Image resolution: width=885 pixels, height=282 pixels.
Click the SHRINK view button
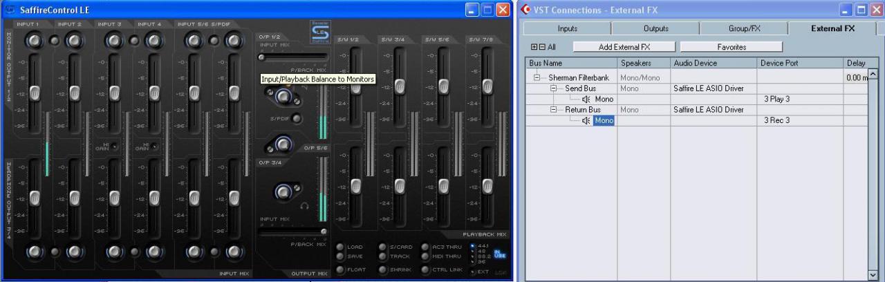[x=382, y=269]
